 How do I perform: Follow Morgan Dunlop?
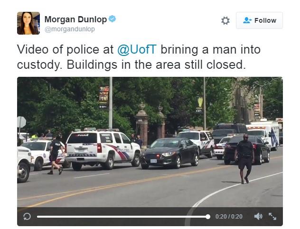click(259, 20)
